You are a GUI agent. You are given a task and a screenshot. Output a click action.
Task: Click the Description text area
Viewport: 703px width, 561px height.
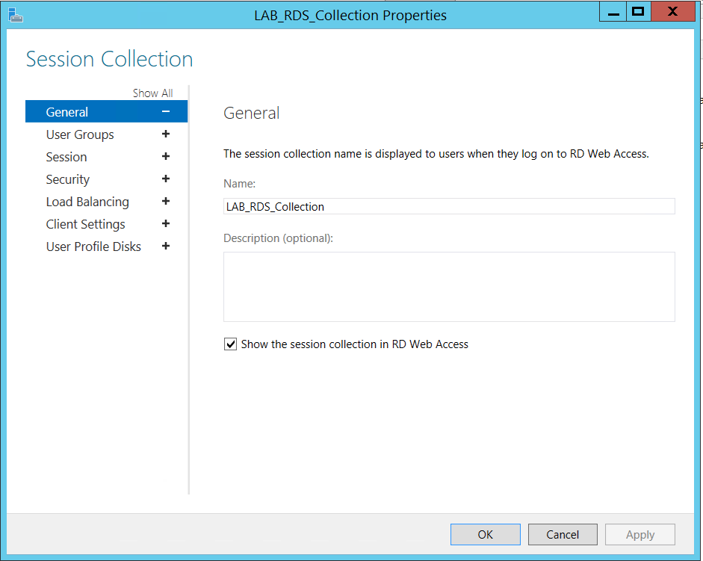pos(448,286)
